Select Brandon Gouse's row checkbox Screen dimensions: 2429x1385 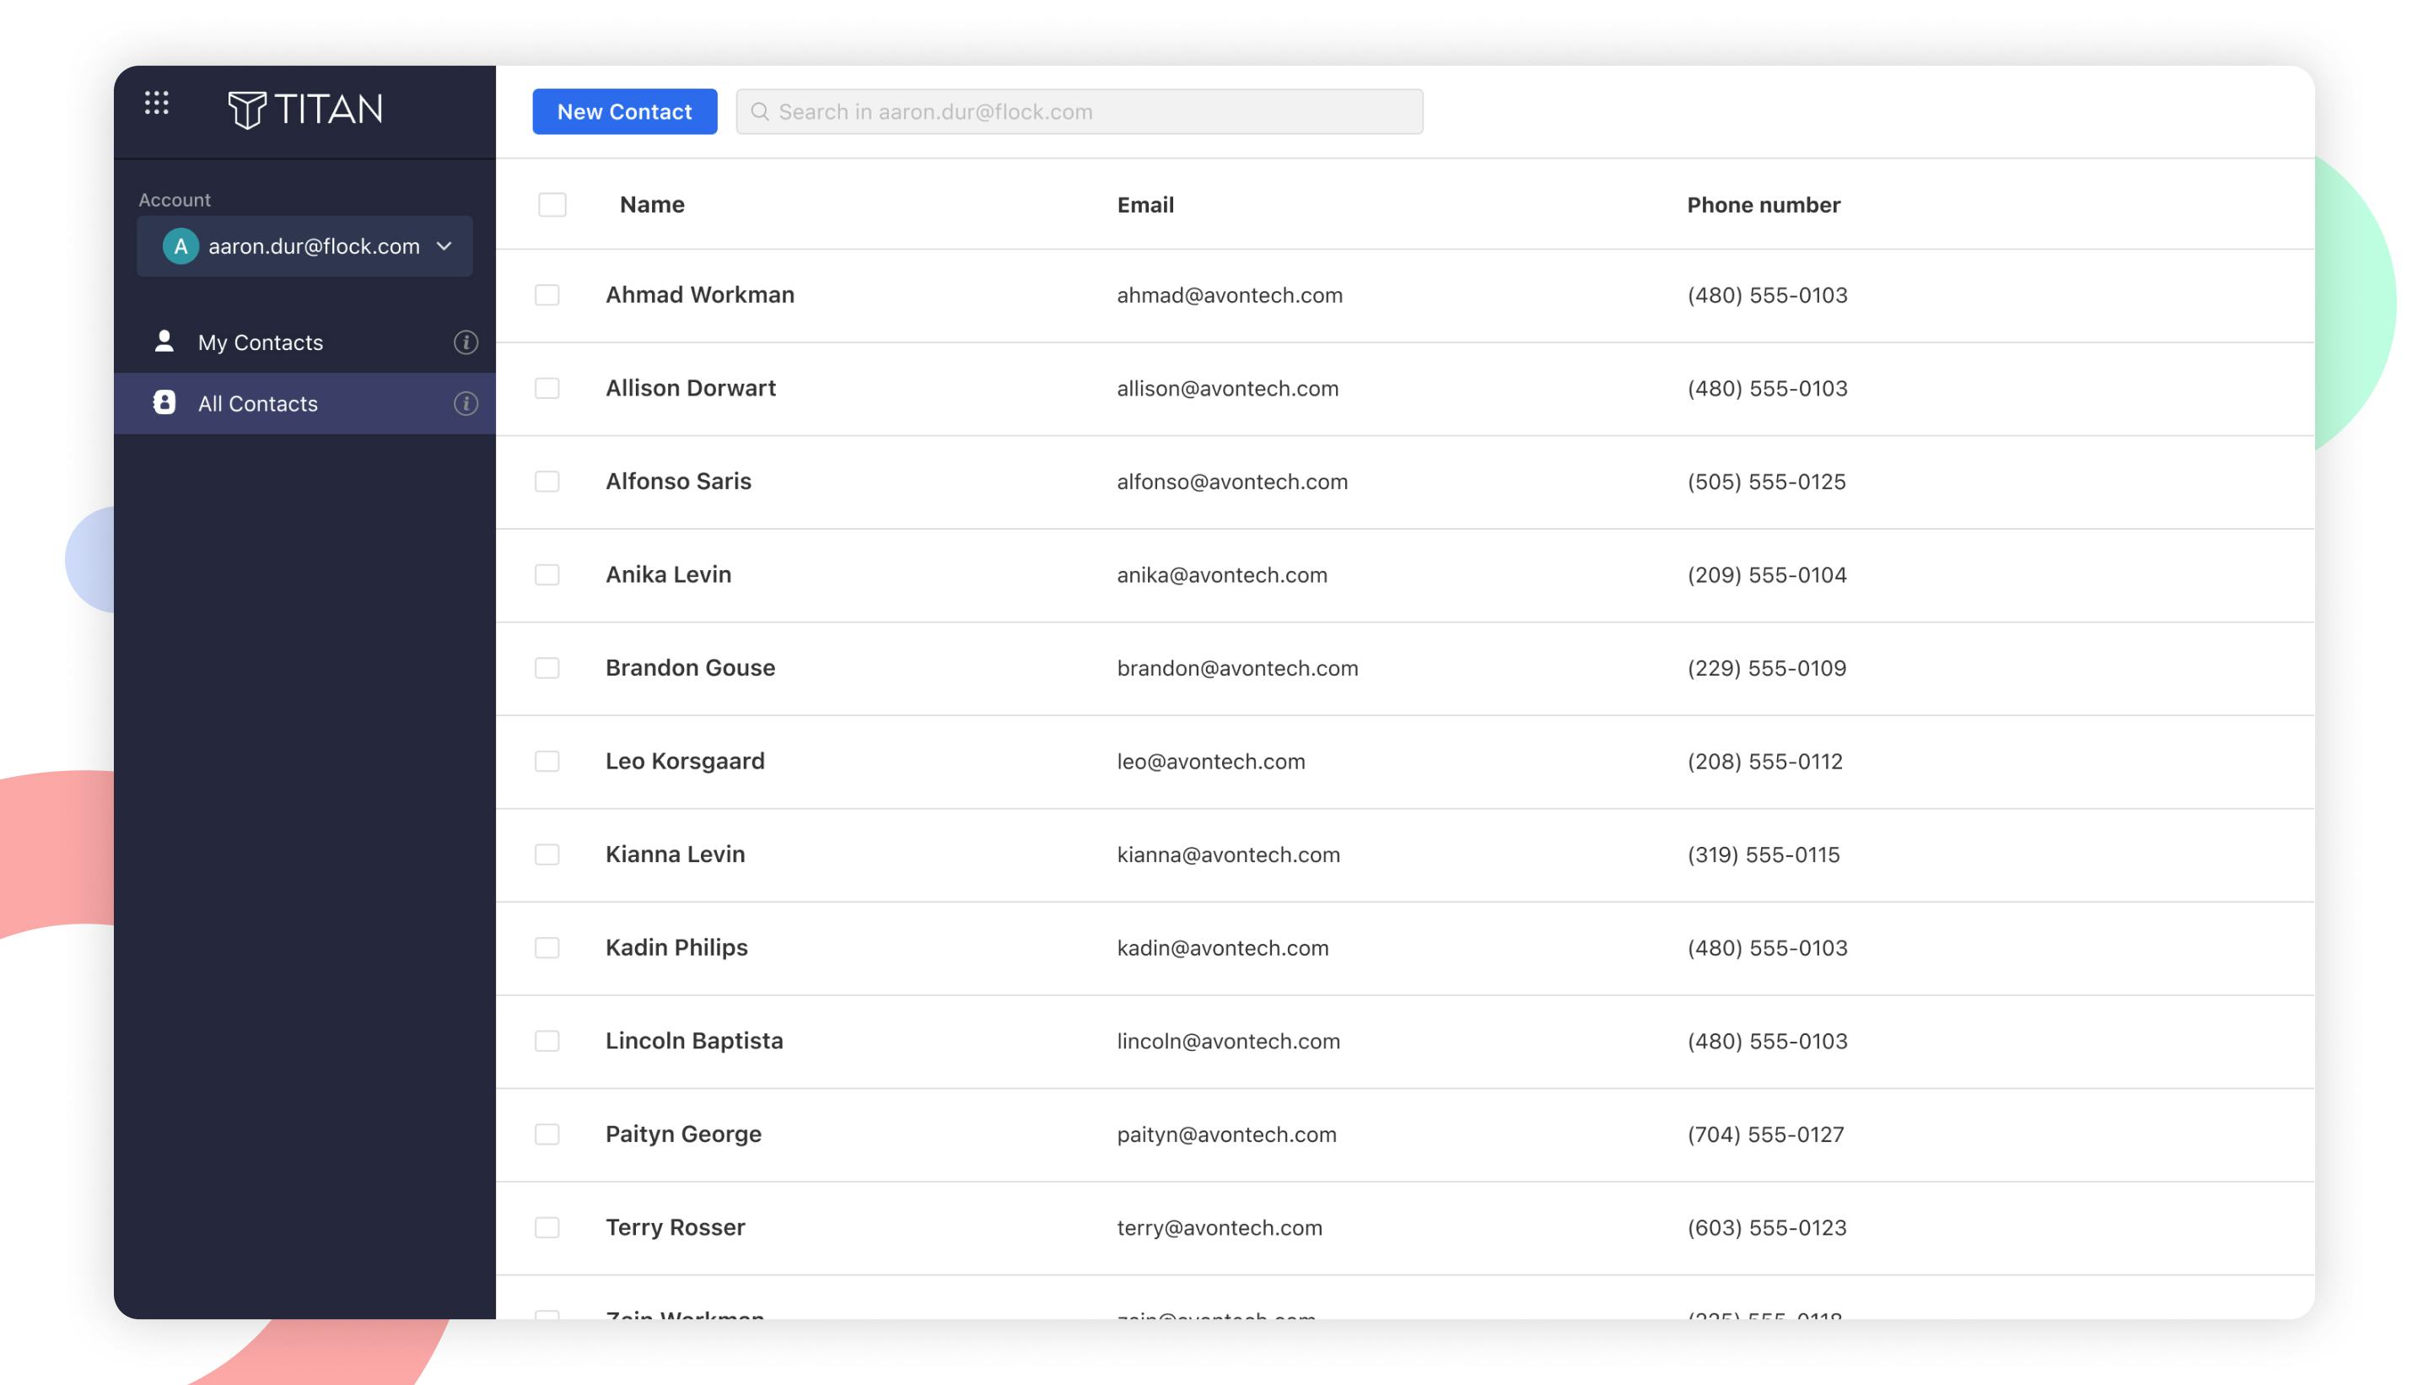click(547, 668)
